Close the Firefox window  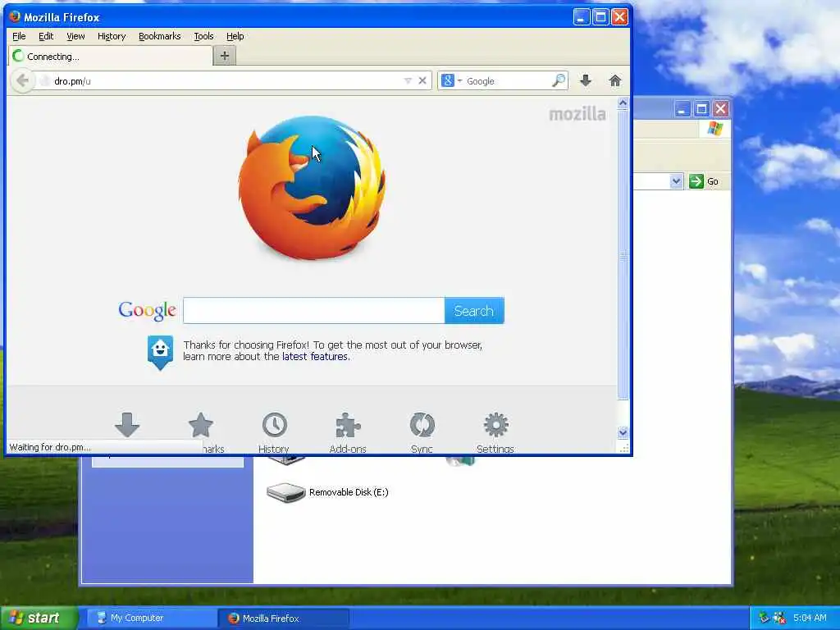point(620,17)
